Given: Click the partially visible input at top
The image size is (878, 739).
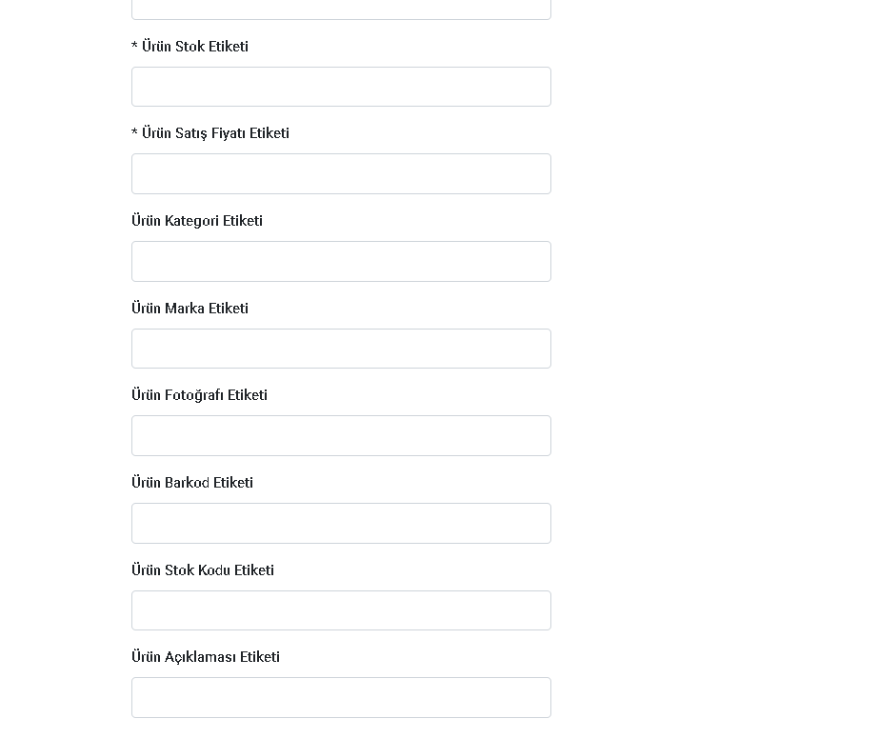Looking at the screenshot, I should (x=341, y=10).
